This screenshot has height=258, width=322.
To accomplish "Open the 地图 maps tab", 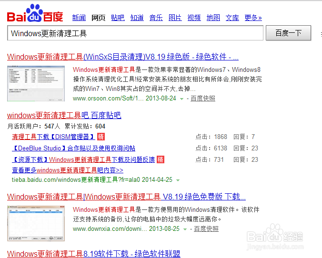I will point(213,18).
